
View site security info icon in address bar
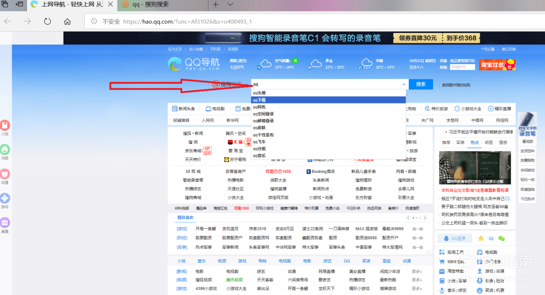pyautogui.click(x=94, y=22)
